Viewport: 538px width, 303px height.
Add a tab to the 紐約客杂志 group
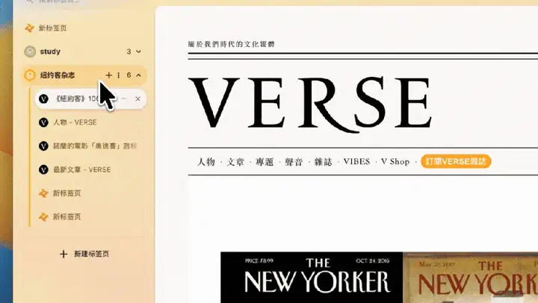pos(108,75)
